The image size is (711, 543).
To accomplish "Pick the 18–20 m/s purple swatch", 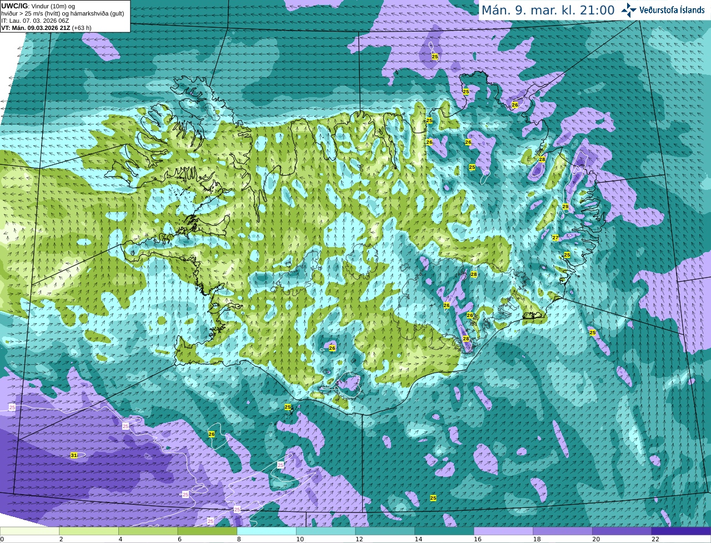I will [563, 531].
